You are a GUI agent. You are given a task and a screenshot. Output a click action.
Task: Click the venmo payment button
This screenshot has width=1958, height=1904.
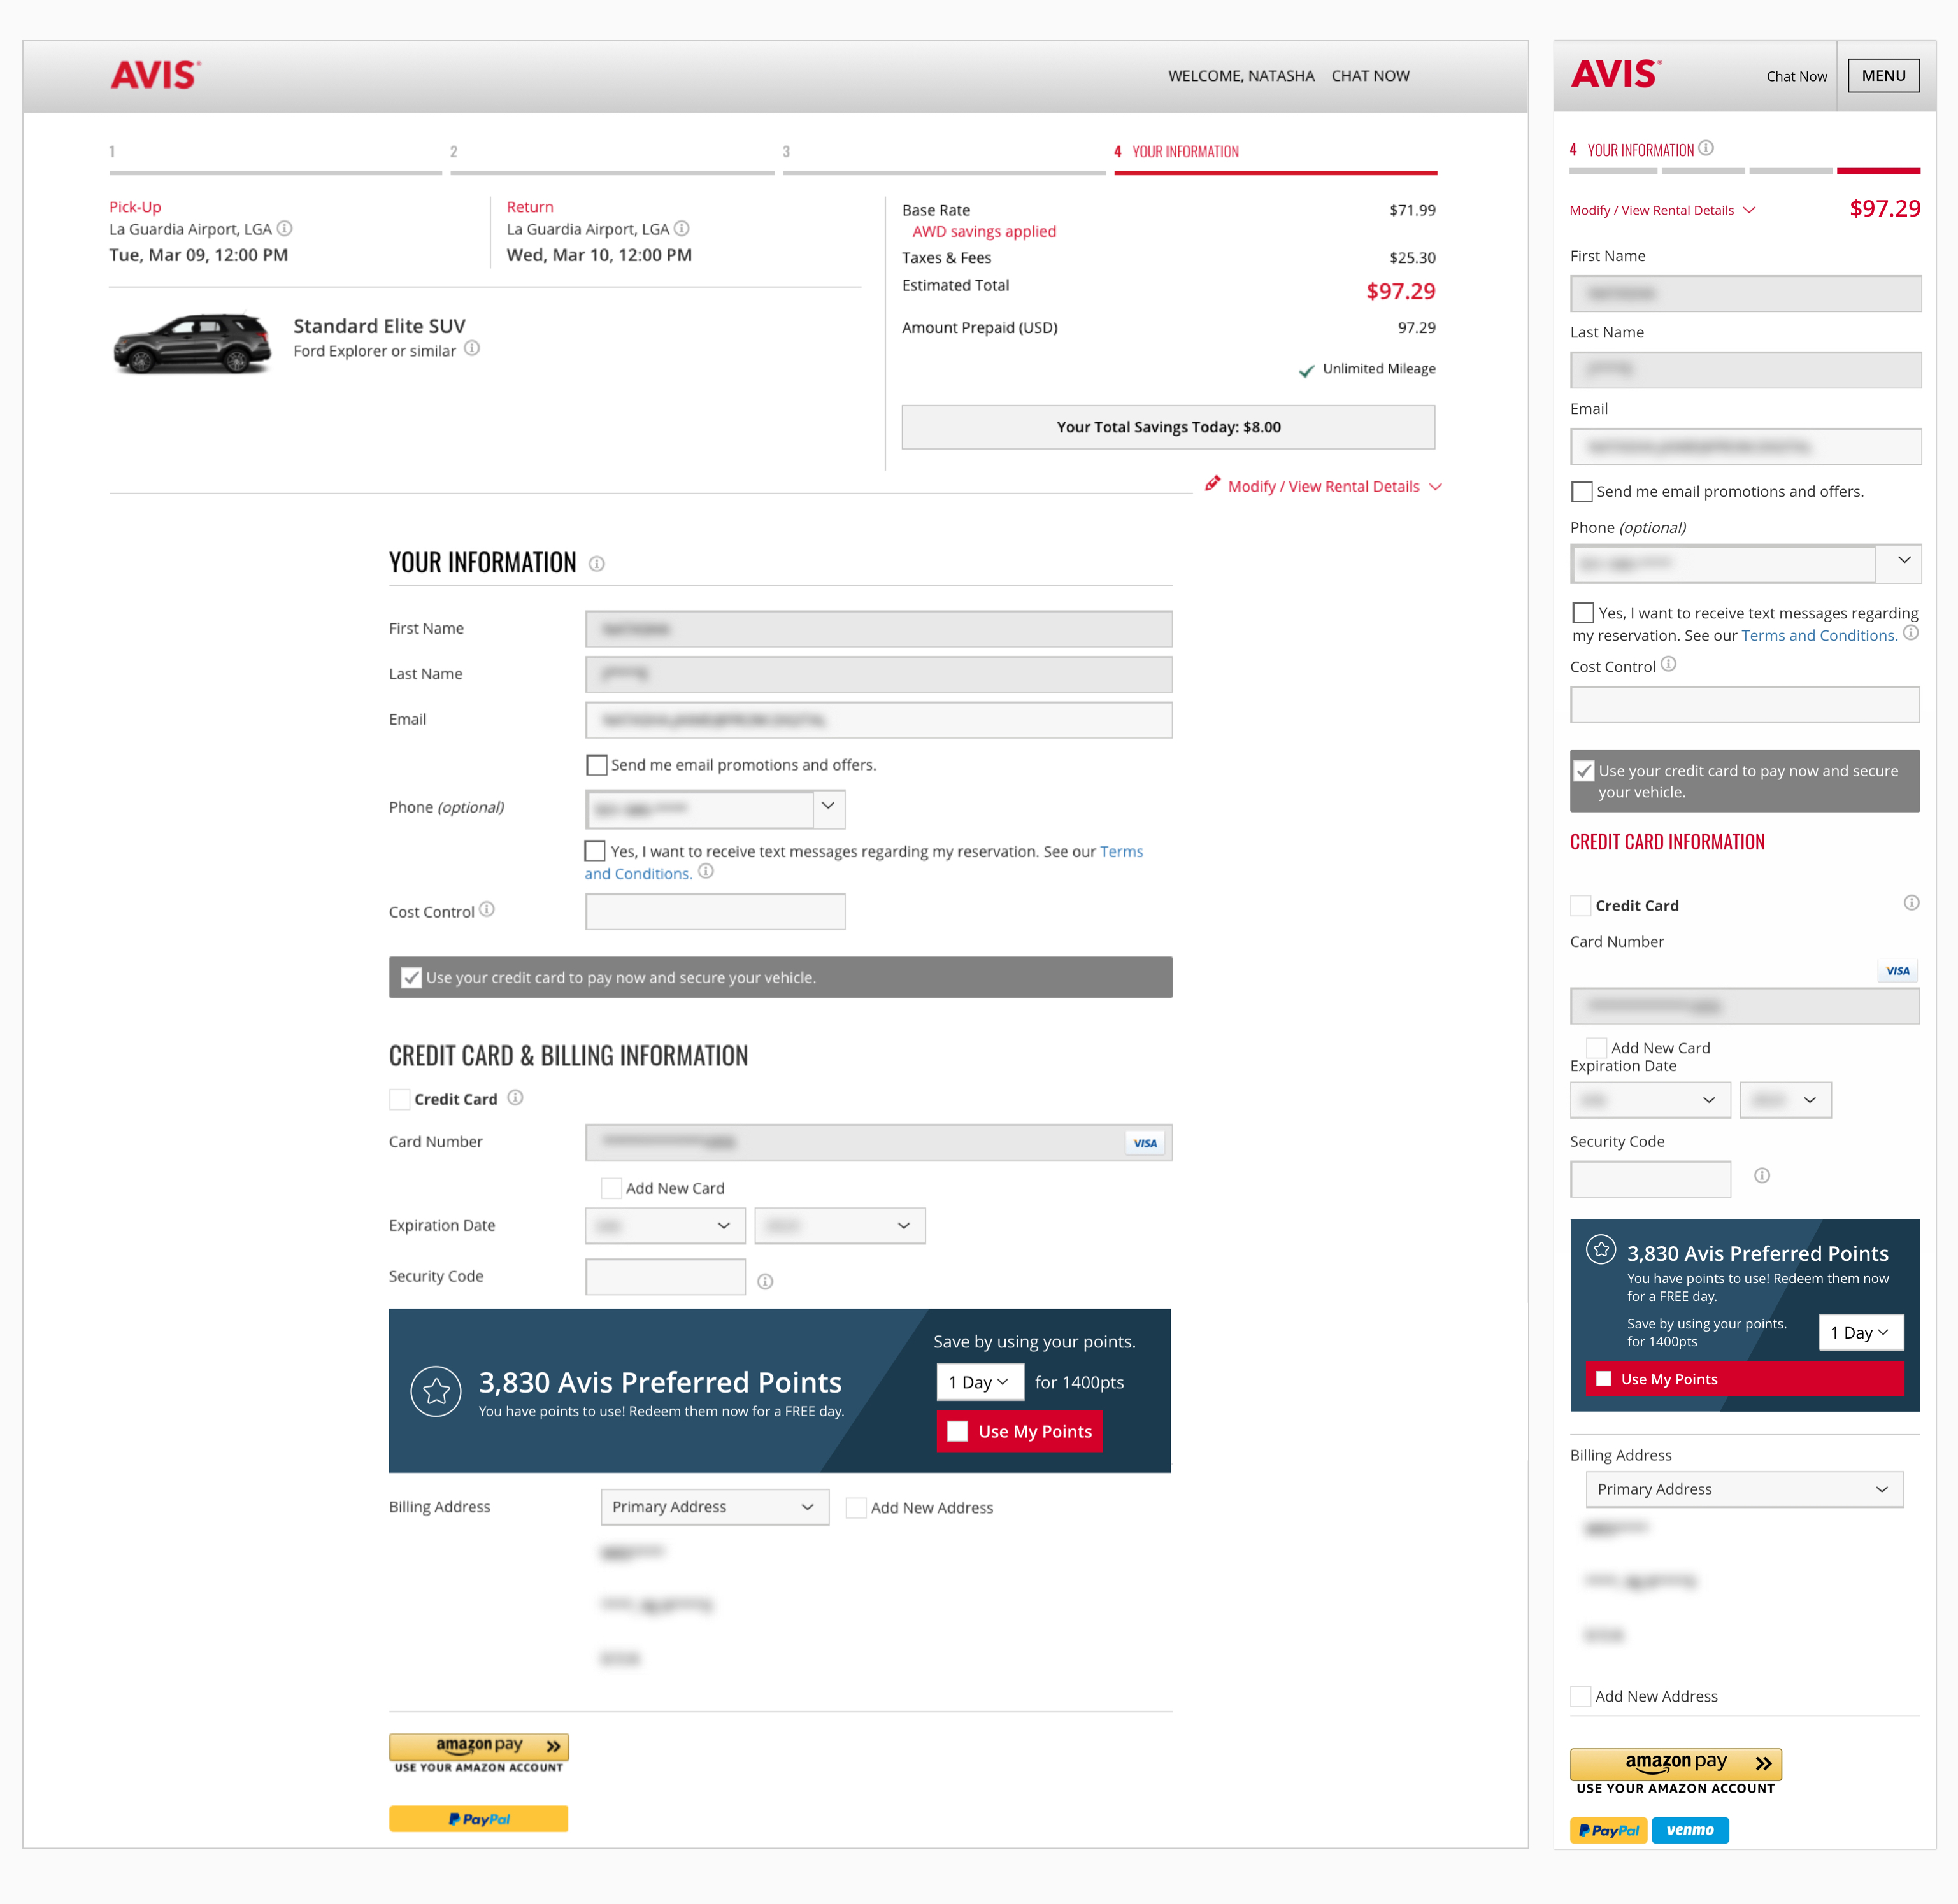point(1690,1830)
